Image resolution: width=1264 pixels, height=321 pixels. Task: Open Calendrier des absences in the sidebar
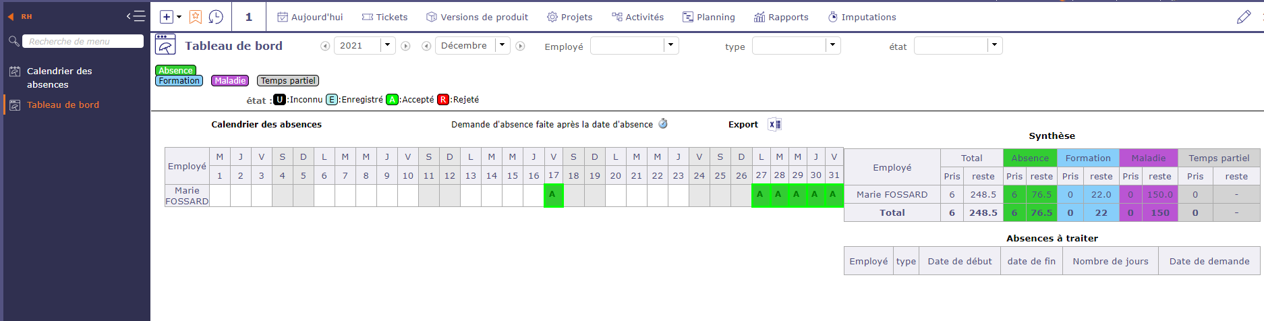pyautogui.click(x=59, y=78)
